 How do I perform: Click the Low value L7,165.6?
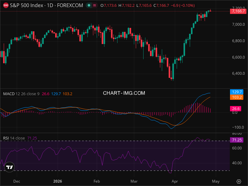(144, 6)
